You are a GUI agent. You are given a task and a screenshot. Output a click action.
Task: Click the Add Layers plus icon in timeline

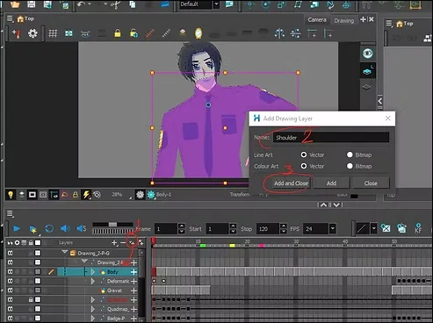coord(114,242)
